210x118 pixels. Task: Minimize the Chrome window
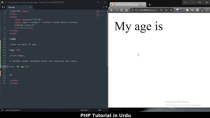pos(193,2)
